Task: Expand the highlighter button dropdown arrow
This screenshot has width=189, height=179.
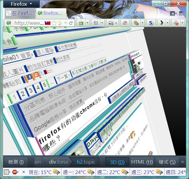Action: tap(143, 23)
